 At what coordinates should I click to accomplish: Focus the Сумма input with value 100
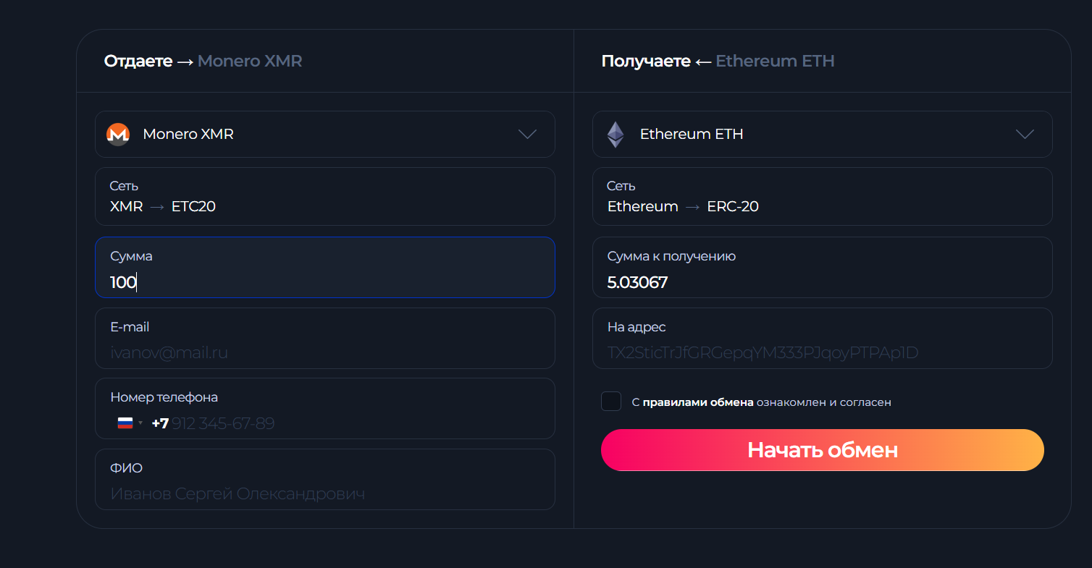[x=325, y=267]
